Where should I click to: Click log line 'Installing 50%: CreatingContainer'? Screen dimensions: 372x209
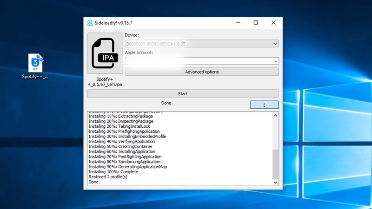click(x=120, y=146)
